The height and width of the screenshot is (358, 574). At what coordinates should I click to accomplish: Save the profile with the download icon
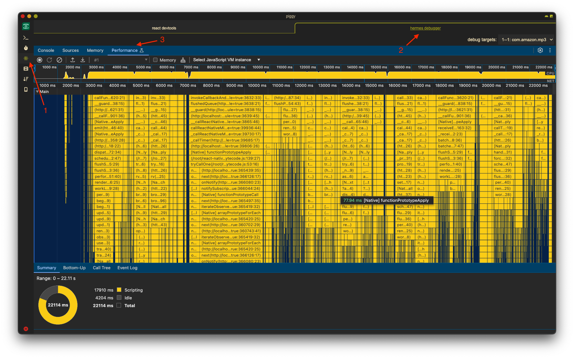(83, 60)
